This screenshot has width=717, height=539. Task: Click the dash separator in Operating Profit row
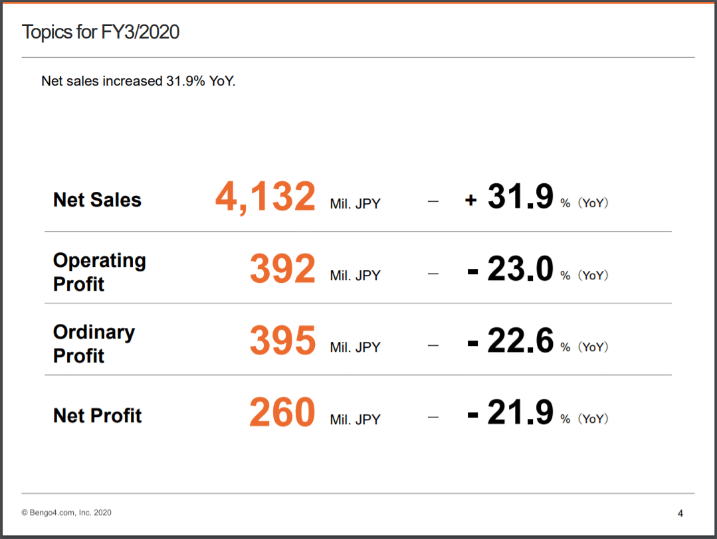point(433,274)
